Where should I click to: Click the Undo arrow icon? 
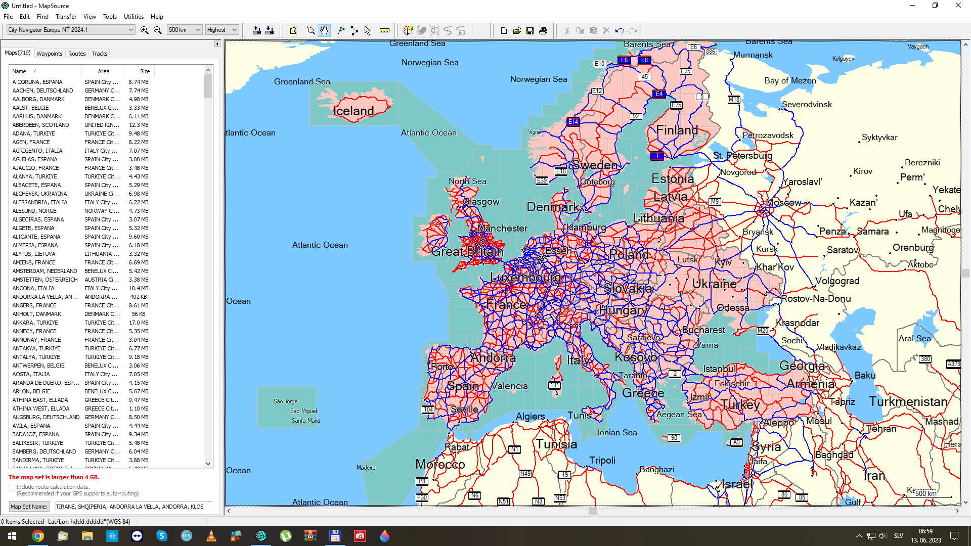(620, 30)
